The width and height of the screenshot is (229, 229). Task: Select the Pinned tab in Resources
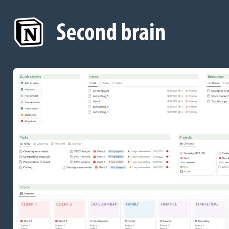(x=214, y=83)
